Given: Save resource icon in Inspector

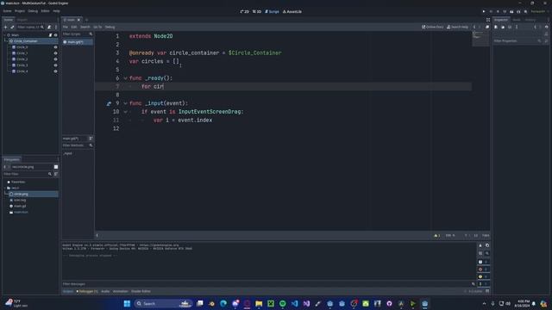Looking at the screenshot, I should pos(510,27).
